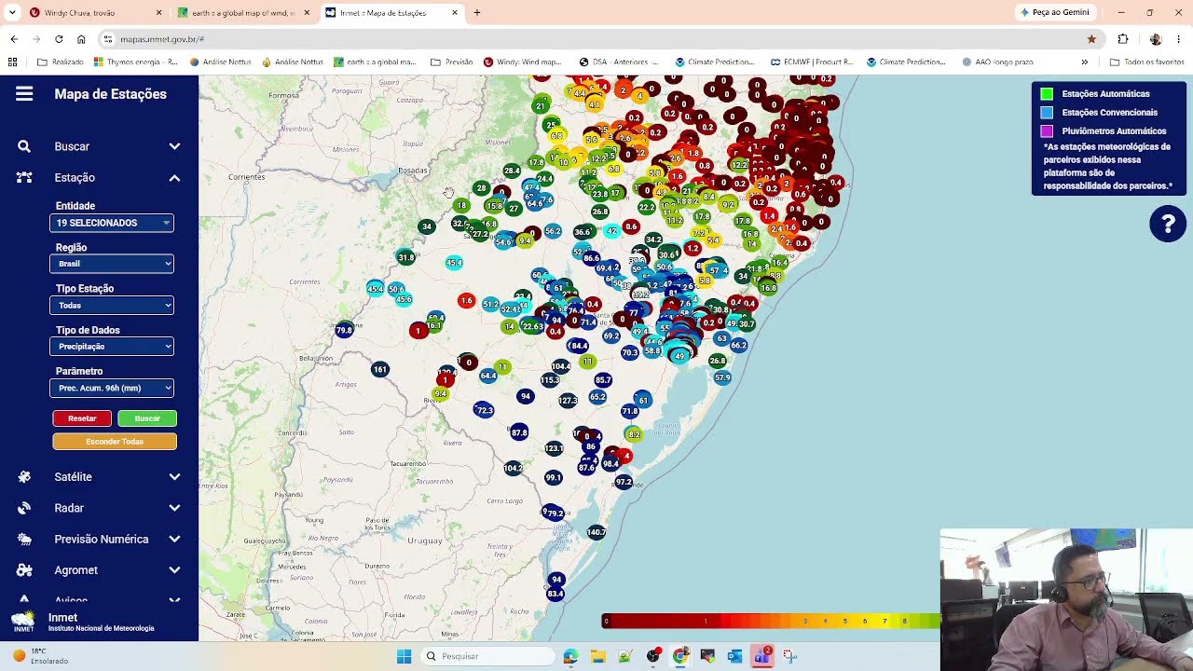Click the radar icon in the sidebar
Screen dimensions: 1193x671
[24, 508]
